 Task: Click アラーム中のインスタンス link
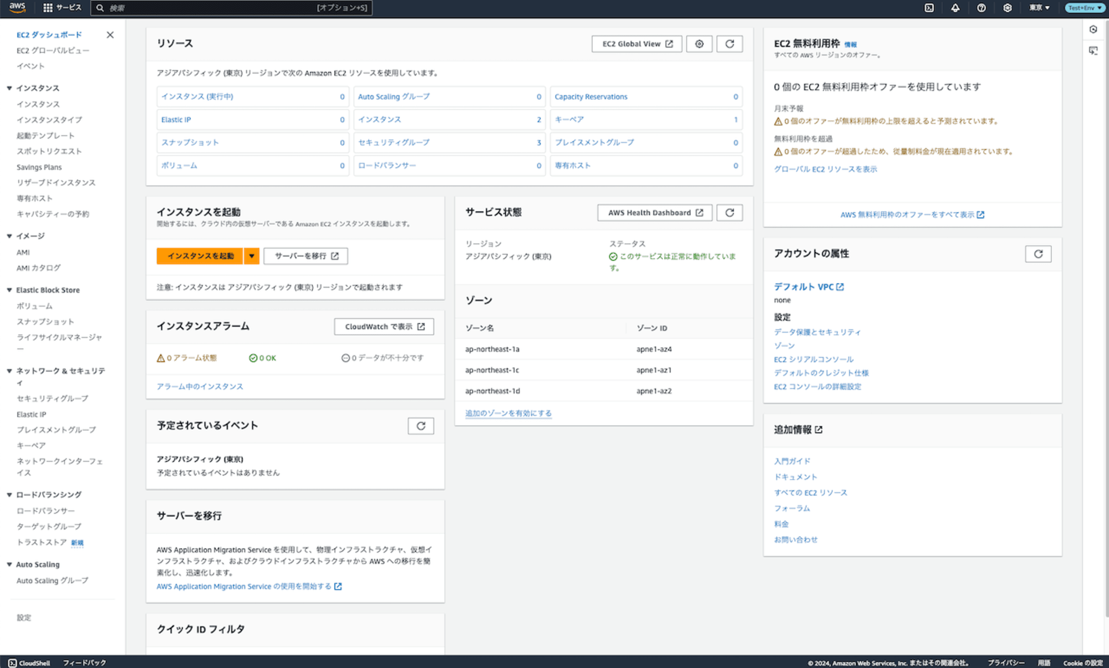pos(200,386)
